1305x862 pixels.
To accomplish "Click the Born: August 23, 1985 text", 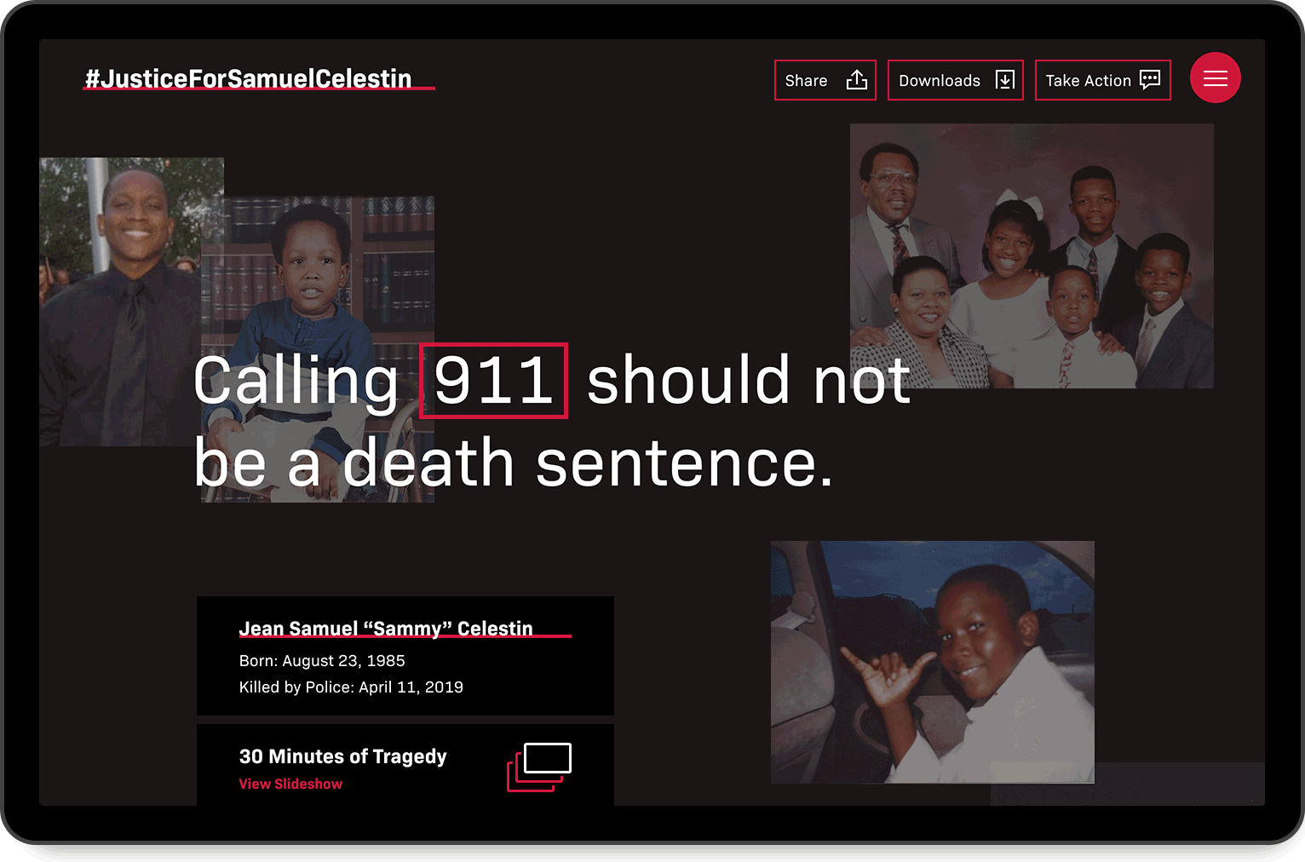I will click(322, 661).
